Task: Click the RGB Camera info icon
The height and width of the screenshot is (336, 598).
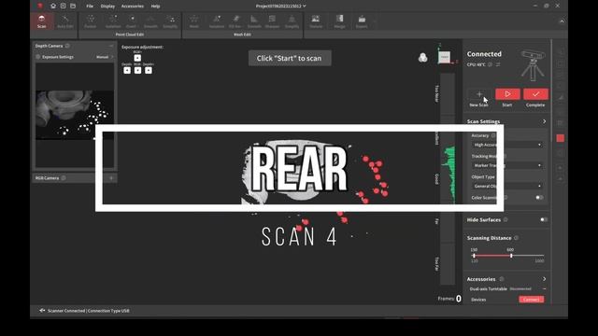Action: [64, 178]
